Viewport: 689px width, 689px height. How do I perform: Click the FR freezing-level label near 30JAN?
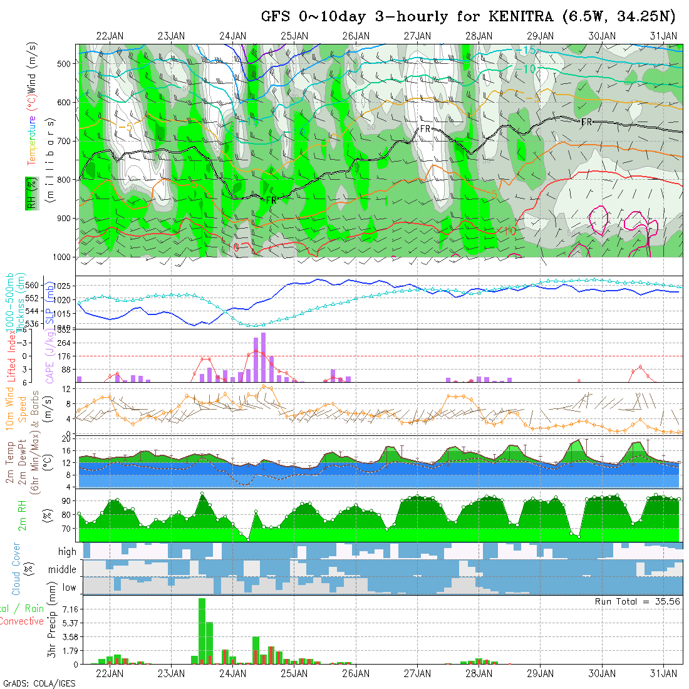(x=586, y=122)
